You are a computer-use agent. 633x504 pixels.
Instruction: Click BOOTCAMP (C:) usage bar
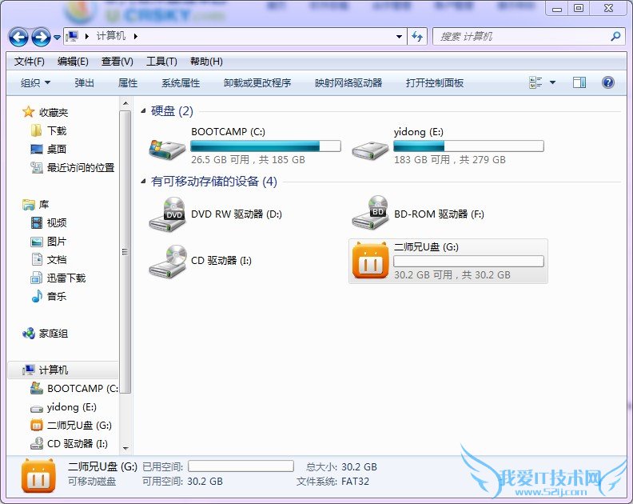coord(265,146)
